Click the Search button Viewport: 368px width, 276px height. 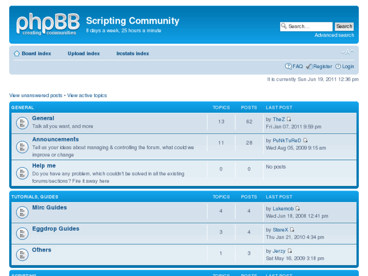[x=344, y=26]
